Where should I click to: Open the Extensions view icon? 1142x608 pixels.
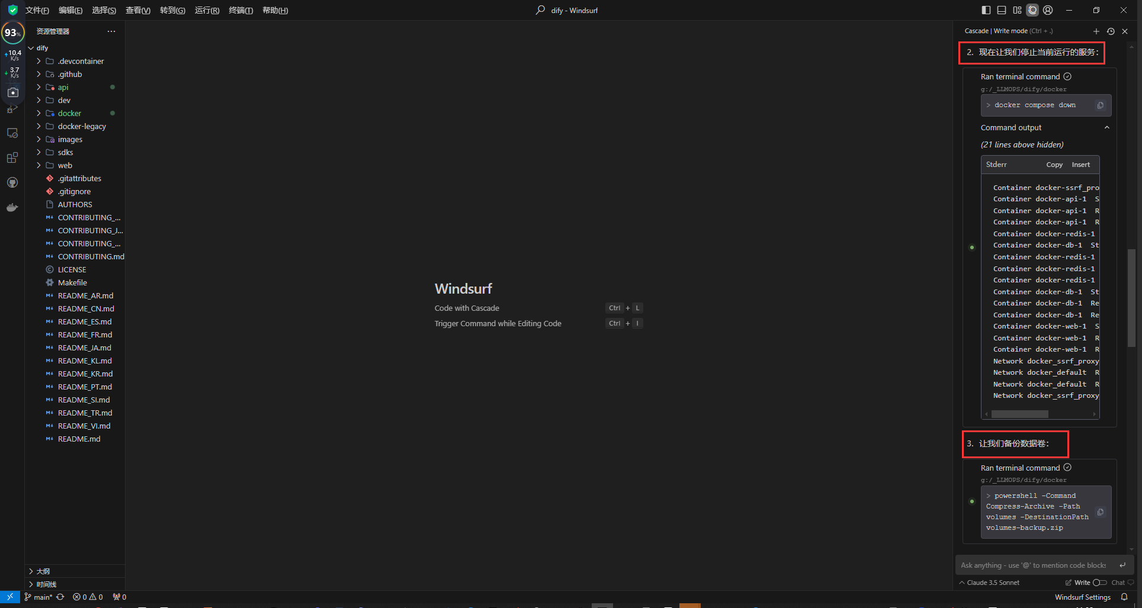[x=12, y=157]
